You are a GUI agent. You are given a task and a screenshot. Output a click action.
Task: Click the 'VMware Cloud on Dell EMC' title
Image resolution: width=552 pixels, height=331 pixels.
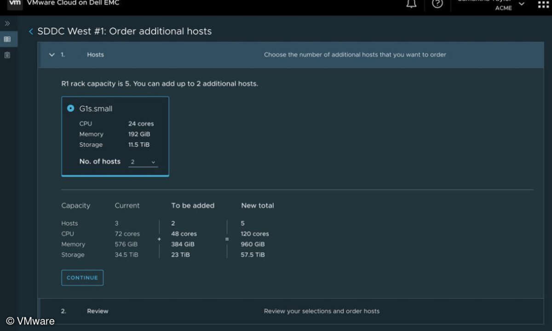(73, 3)
